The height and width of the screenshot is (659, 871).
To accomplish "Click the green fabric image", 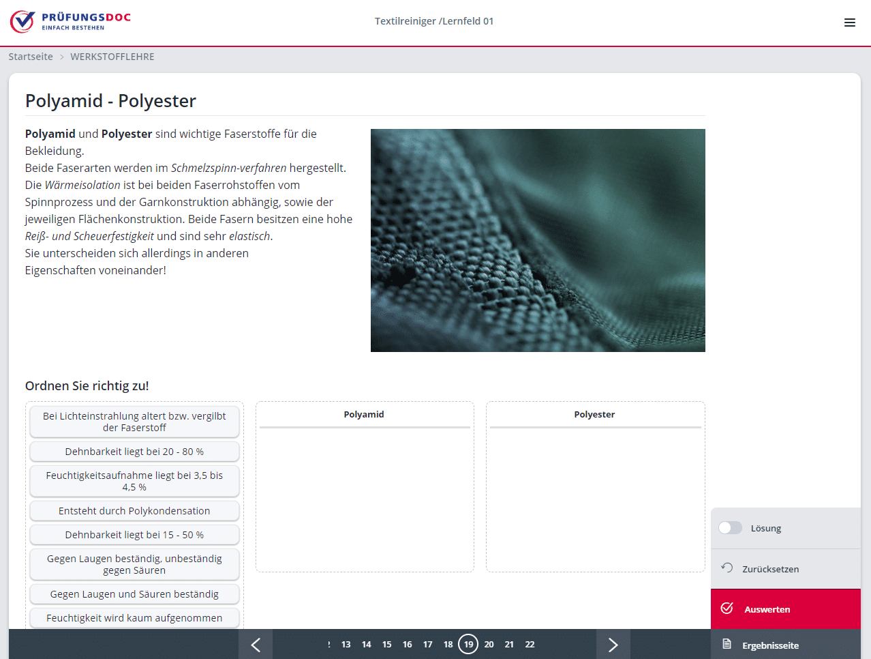I will (538, 240).
